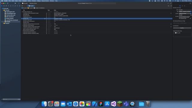Click the Run (play) button in Xcode toolbar
Screen dimensions: 192x108
coord(15,3)
